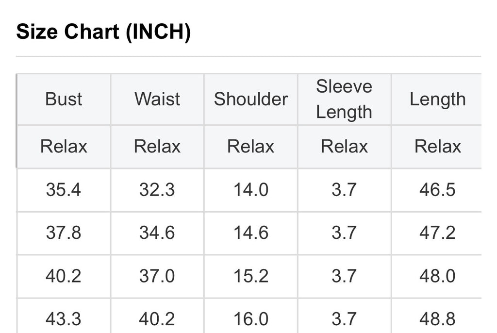Image resolution: width=497 pixels, height=333 pixels.
Task: Click the Waist value 34.6
Action: (x=157, y=233)
